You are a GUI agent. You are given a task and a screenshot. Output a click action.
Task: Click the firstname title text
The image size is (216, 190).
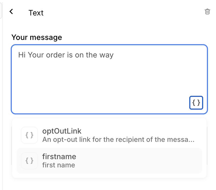tap(59, 156)
